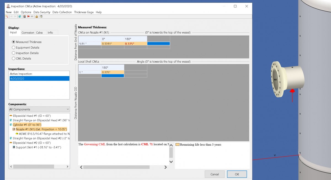
Task: Click the lock toolbar icon
Action: click(36, 16)
